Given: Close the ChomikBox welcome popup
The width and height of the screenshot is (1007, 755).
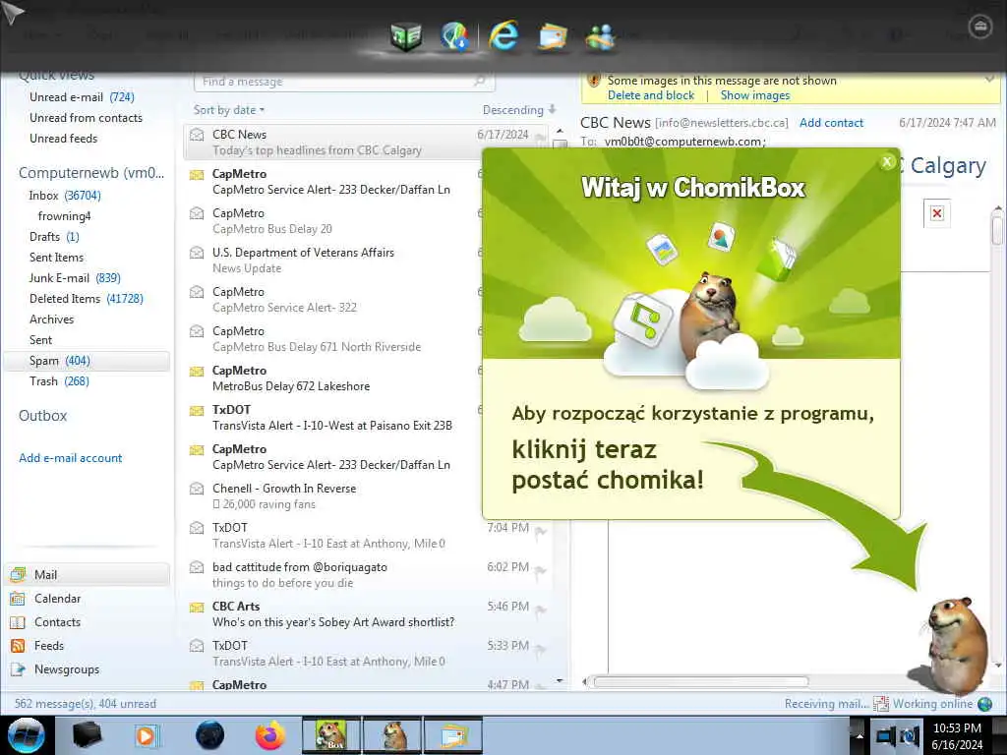Looking at the screenshot, I should (x=887, y=162).
